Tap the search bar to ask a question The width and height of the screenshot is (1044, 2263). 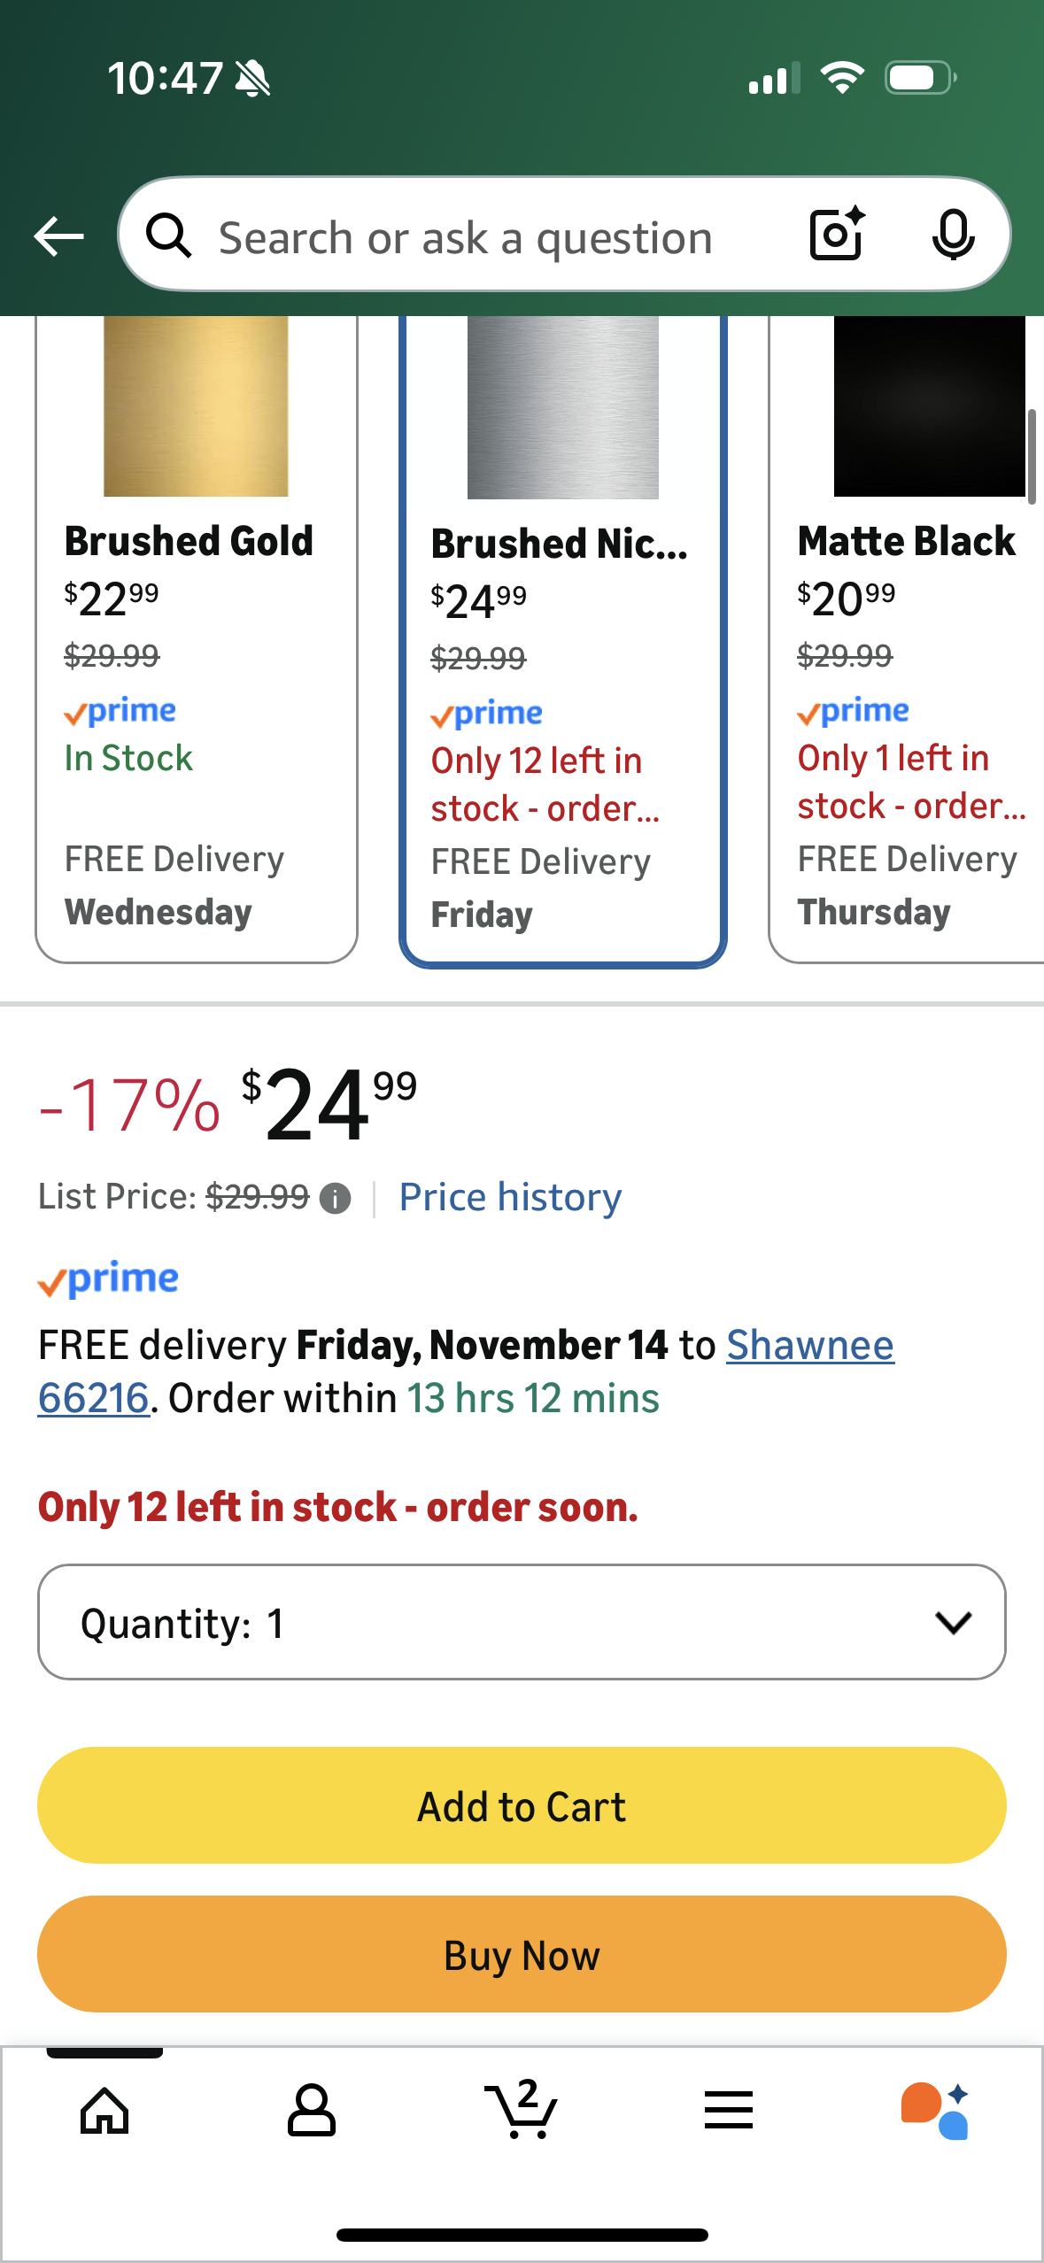[496, 235]
